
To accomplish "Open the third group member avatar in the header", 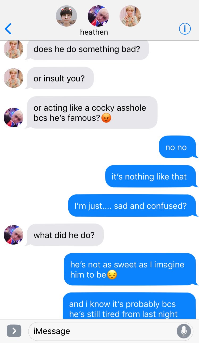I will 130,16.
